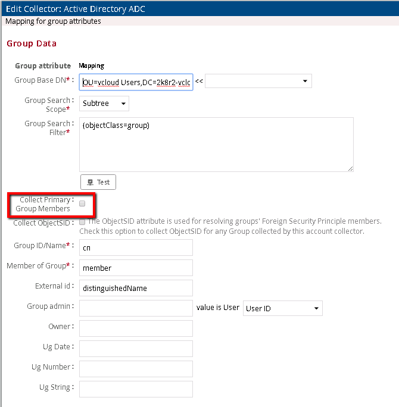Select the Ug Number input field
This screenshot has width=399, height=407.
pos(136,369)
